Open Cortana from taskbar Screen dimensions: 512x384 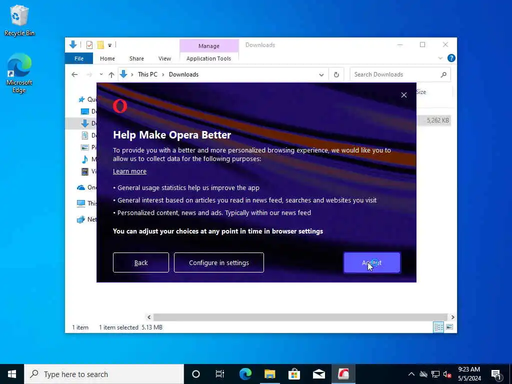196,374
